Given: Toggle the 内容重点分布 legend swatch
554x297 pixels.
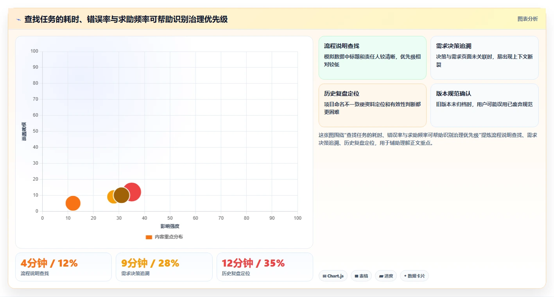Looking at the screenshot, I should coord(149,237).
